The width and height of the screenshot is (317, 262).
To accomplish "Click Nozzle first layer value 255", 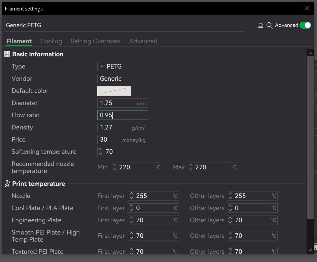I will [142, 196].
